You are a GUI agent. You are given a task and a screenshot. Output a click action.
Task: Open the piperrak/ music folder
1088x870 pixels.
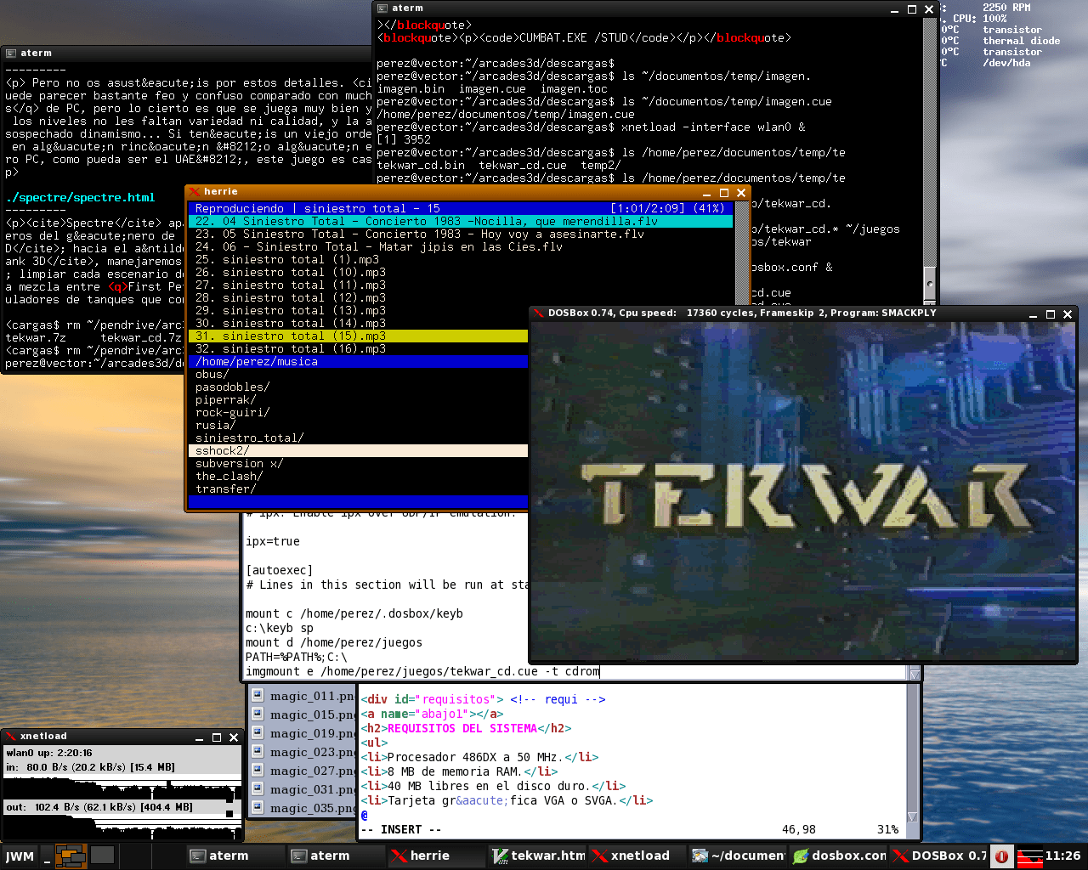coord(359,400)
